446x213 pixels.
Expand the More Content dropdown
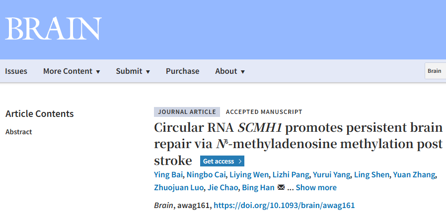72,71
